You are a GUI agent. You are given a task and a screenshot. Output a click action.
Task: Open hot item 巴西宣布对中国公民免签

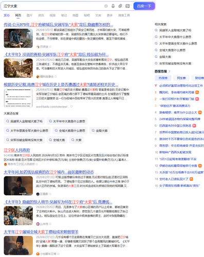(x=175, y=125)
